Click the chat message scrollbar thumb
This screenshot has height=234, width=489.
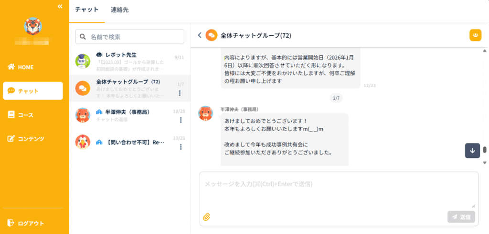pos(485,150)
